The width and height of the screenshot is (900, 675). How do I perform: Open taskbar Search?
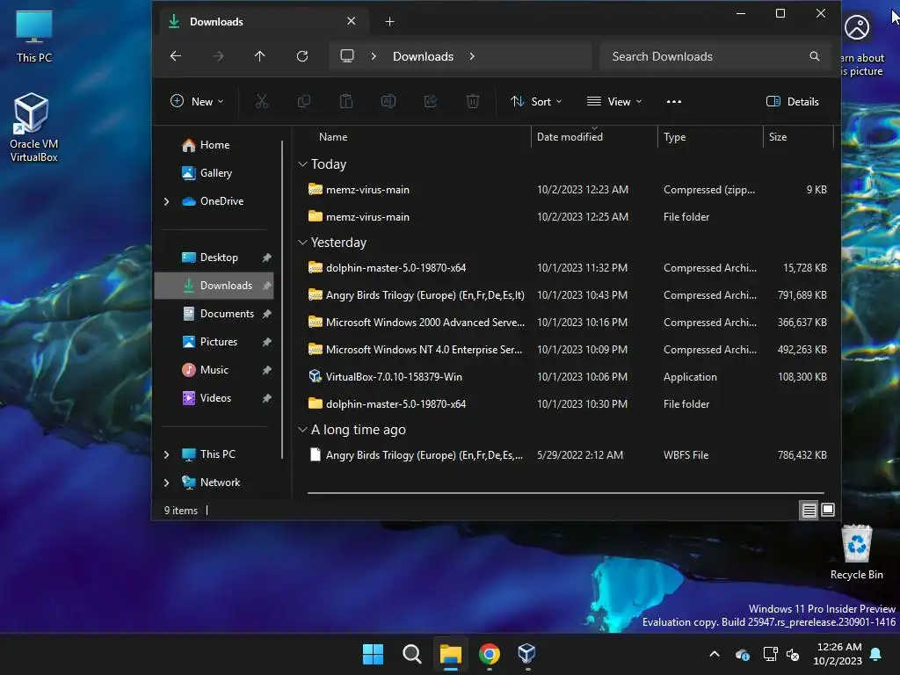[x=411, y=654]
